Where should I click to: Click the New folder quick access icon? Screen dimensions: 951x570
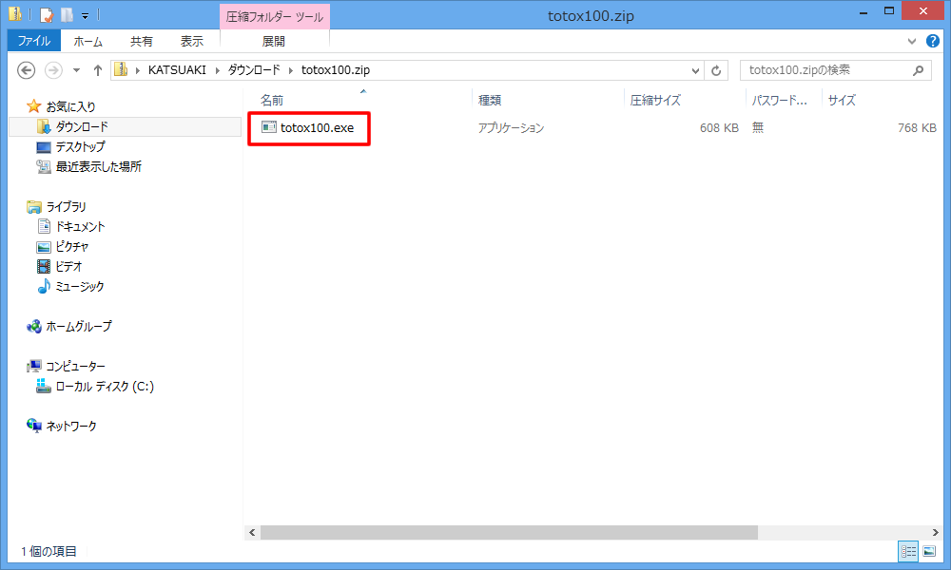[67, 14]
